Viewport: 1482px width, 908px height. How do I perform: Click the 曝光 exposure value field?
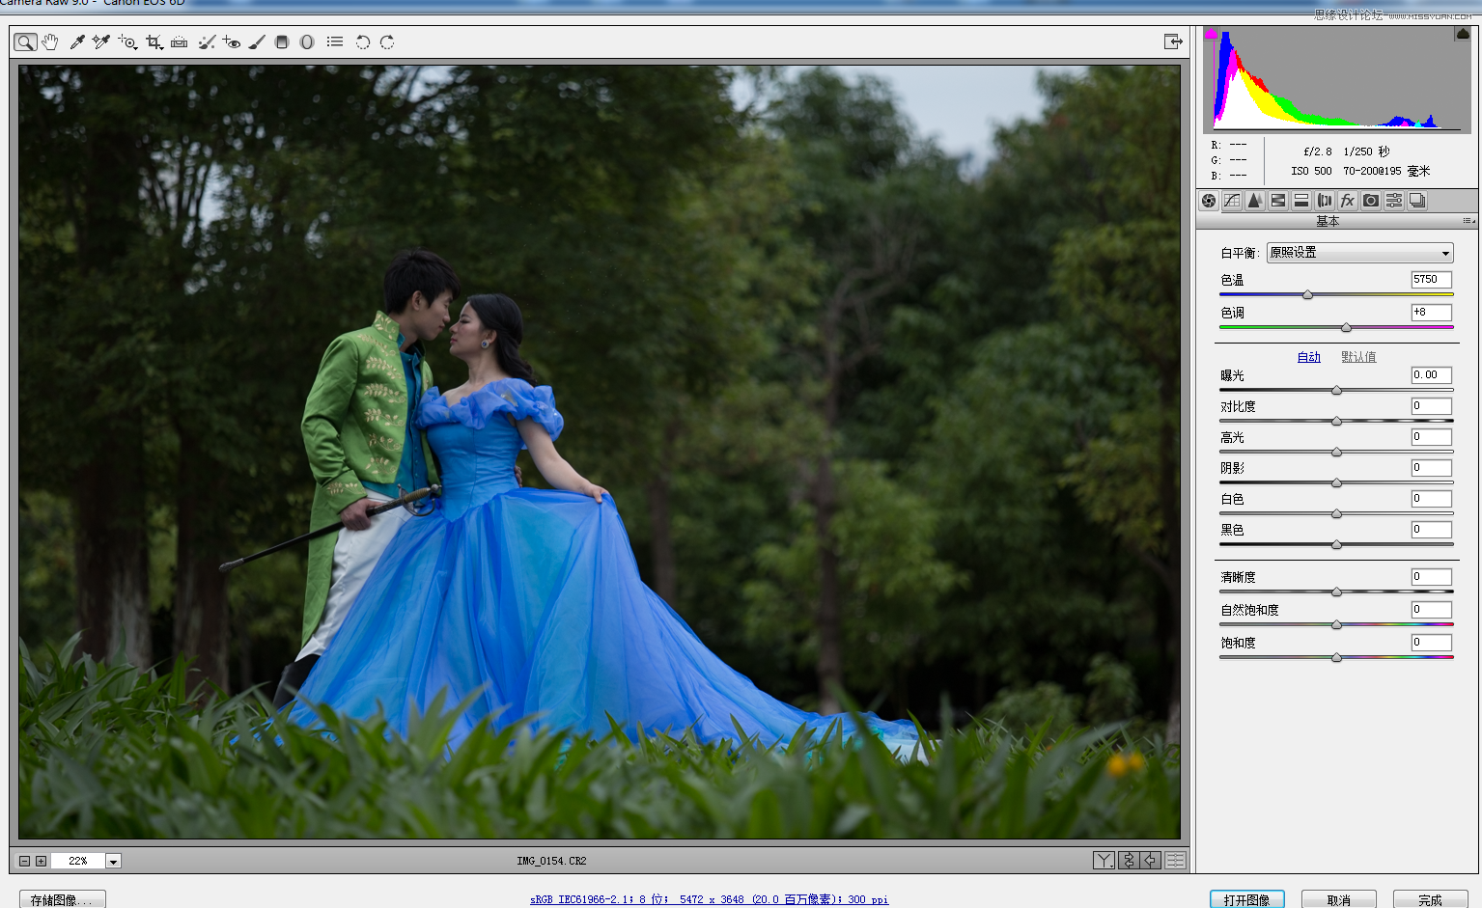click(1431, 375)
